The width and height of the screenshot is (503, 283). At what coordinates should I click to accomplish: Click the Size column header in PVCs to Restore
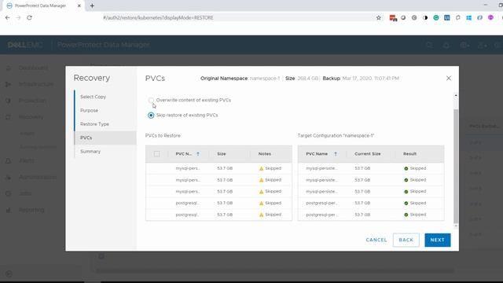[x=222, y=154]
